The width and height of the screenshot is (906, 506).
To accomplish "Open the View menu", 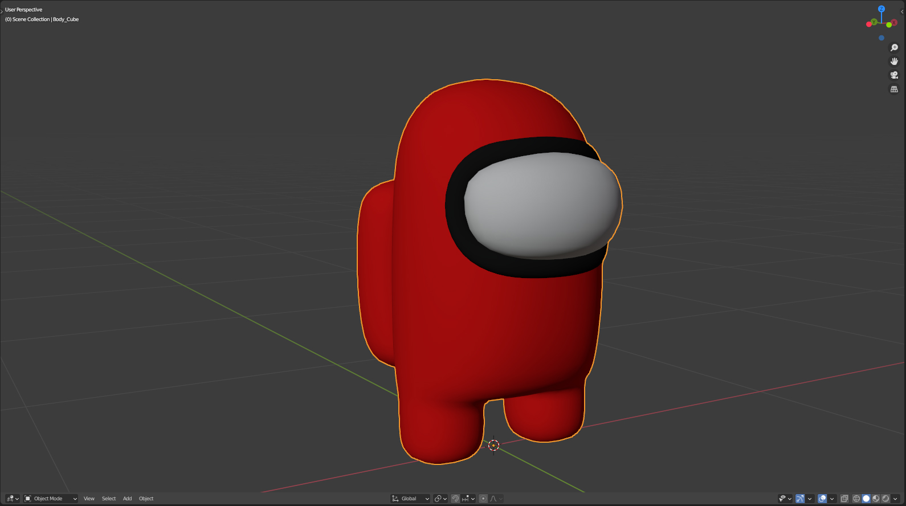I will 89,499.
